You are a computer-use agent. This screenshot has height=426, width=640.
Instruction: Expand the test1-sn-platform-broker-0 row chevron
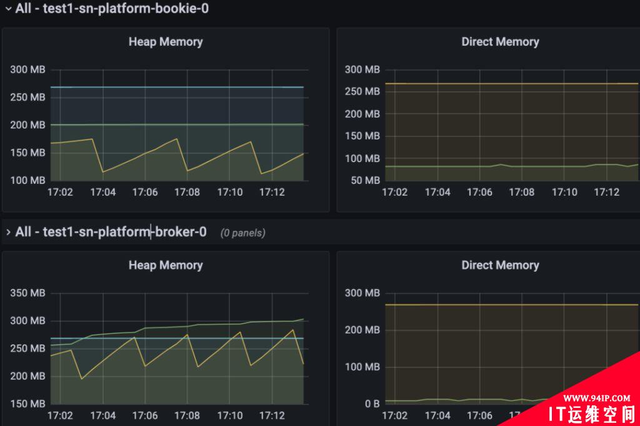pyautogui.click(x=8, y=232)
